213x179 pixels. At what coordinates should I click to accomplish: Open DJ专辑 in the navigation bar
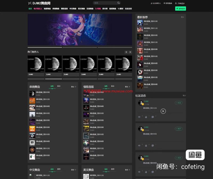(x=98, y=9)
